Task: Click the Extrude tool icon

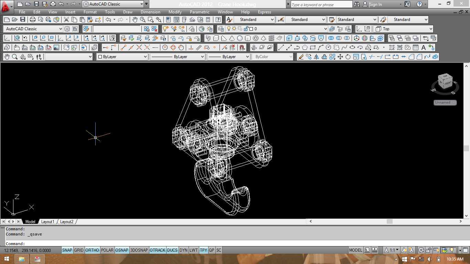Action: [x=289, y=38]
